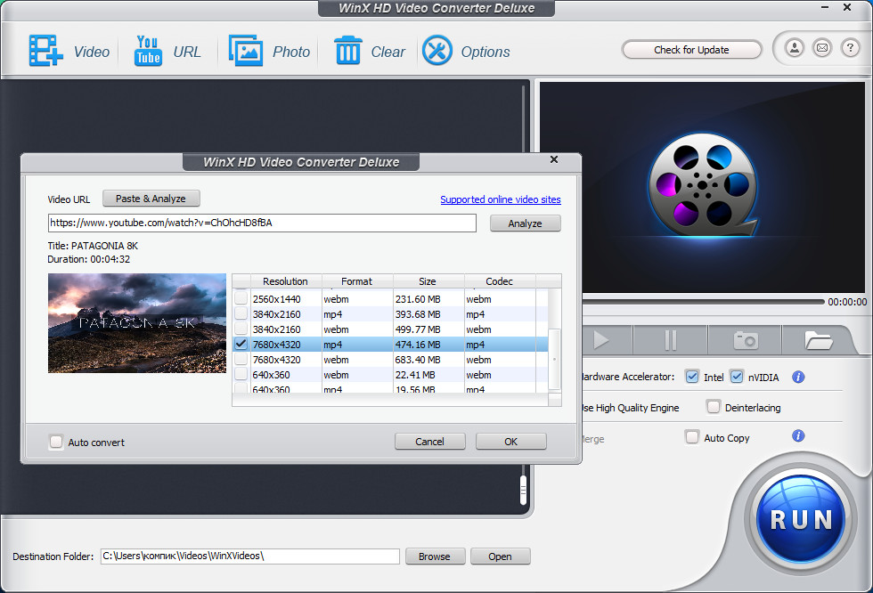Screen dimensions: 873x593
Task: Click the email envelope icon
Action: click(x=822, y=48)
